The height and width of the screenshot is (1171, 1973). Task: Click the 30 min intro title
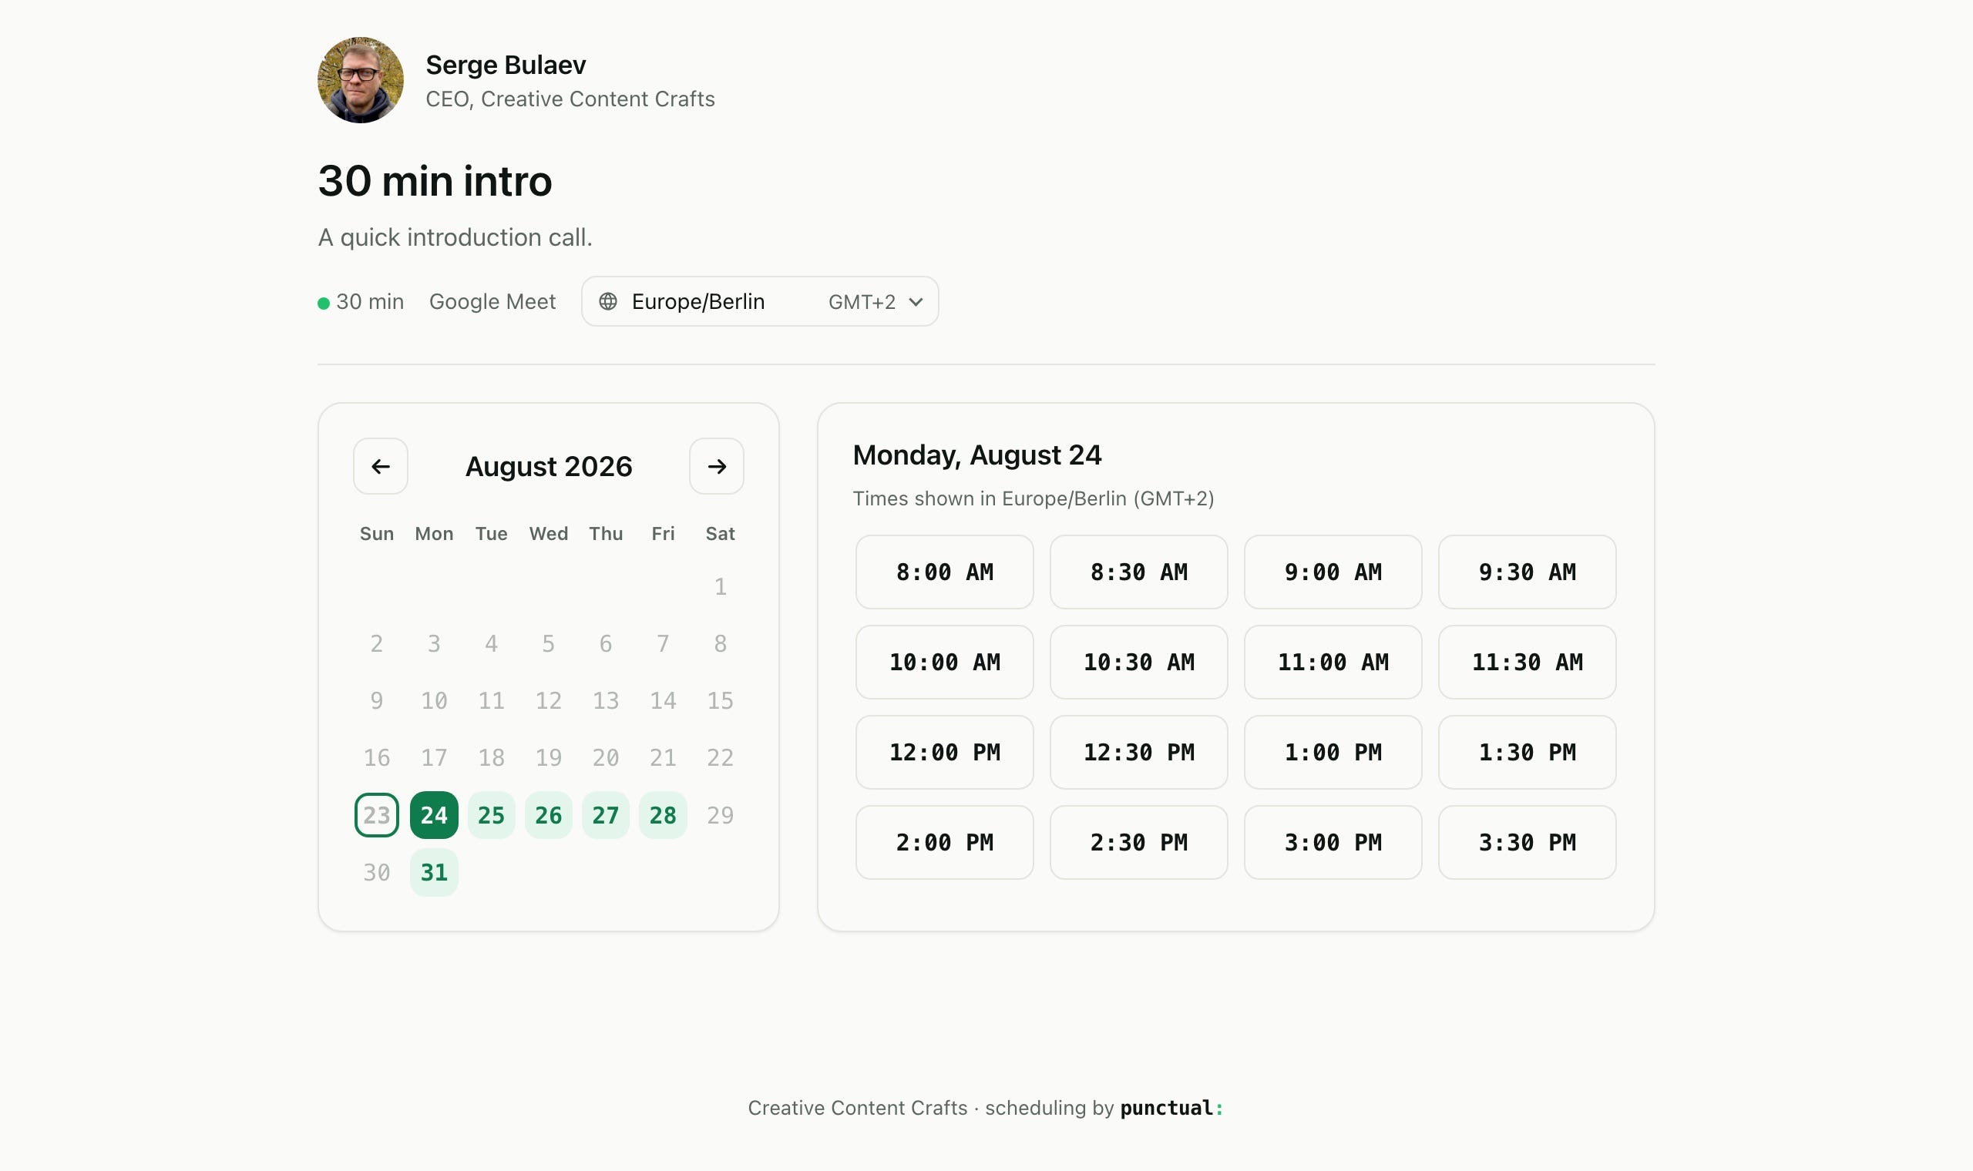435,181
